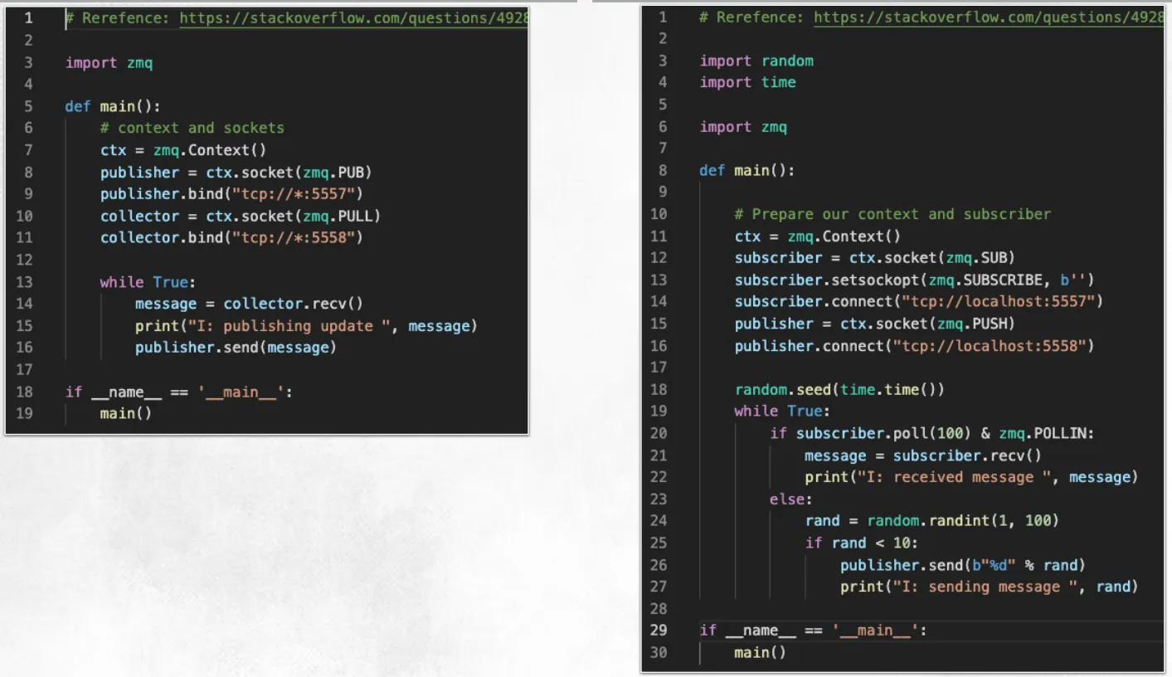Click the 'if rand < 10:' line

[x=862, y=543]
